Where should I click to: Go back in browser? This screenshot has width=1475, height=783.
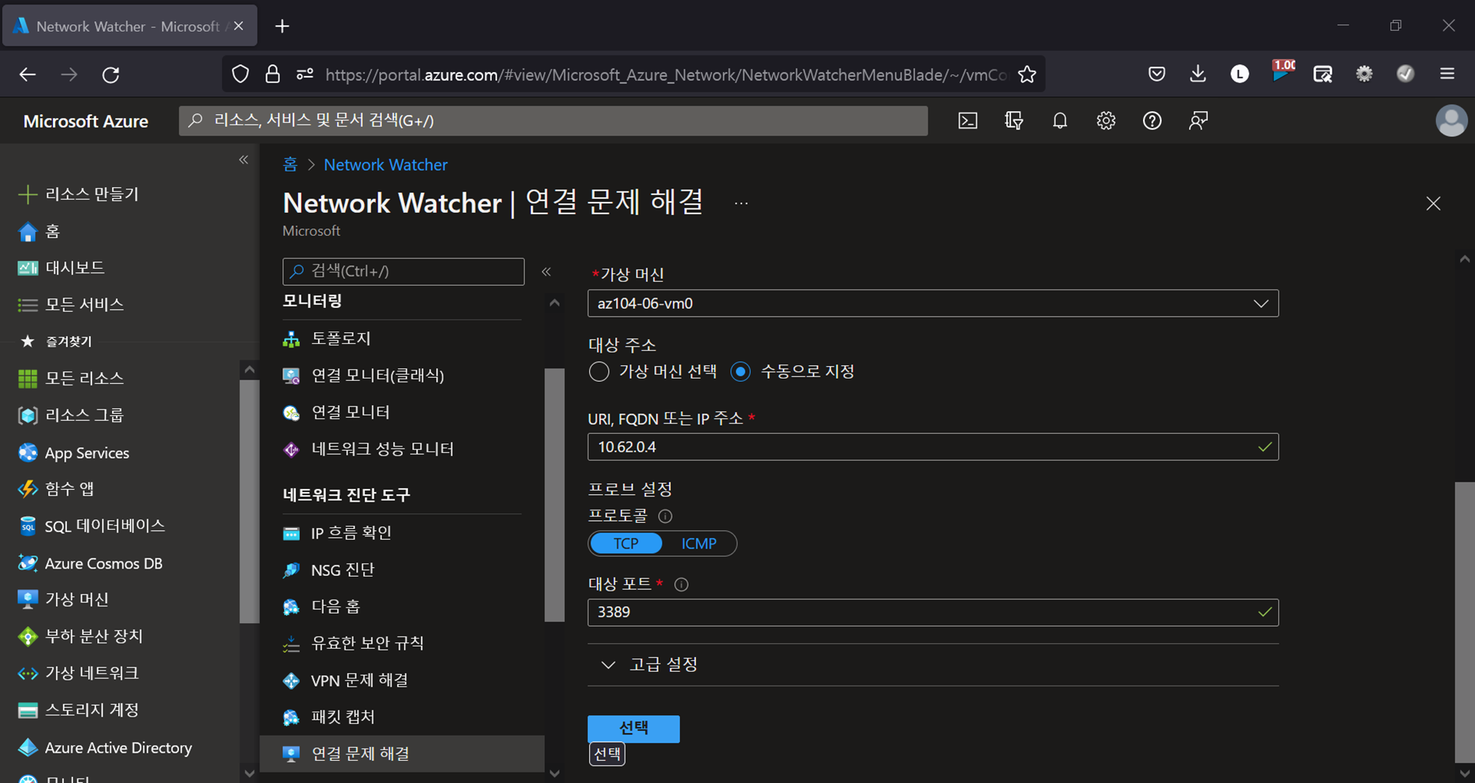(x=27, y=74)
